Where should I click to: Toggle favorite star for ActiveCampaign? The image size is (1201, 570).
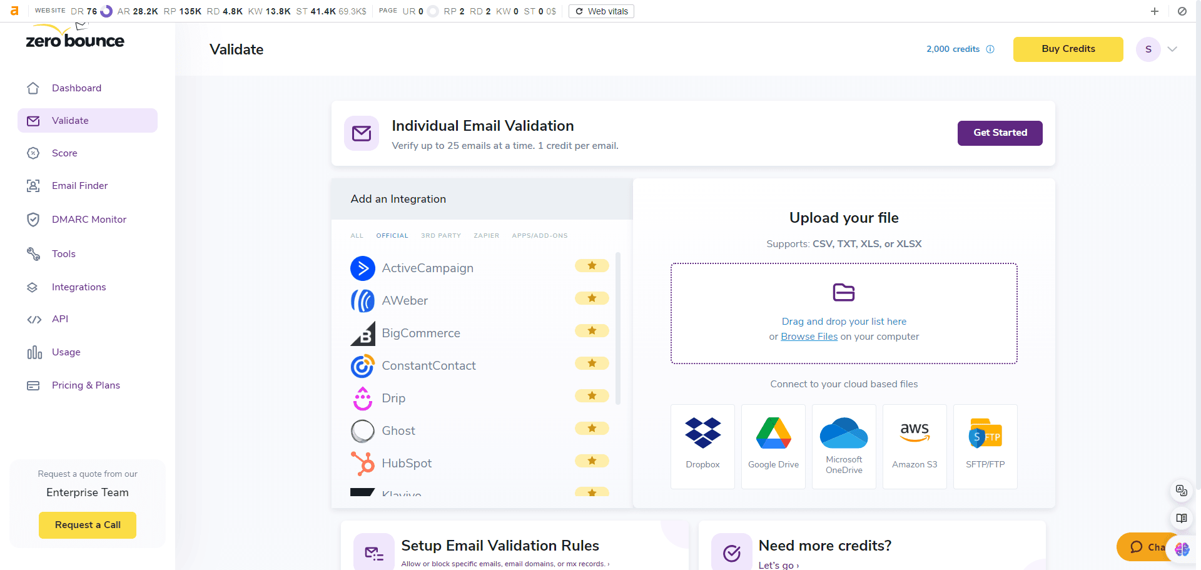tap(592, 266)
